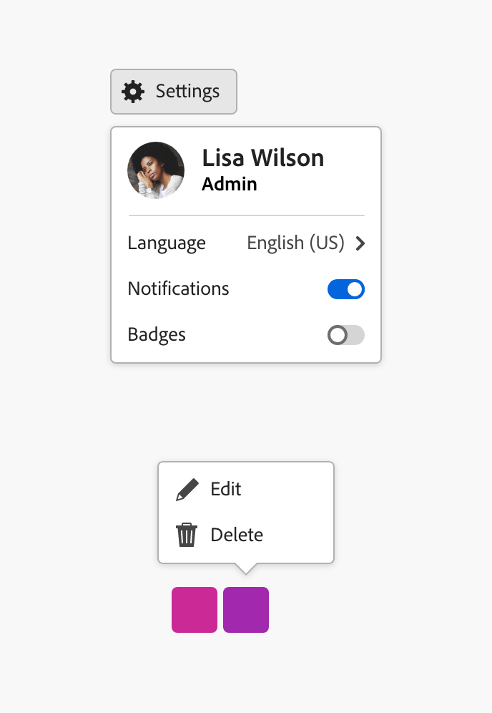Screen dimensions: 492x713
Task: Open settings via the gear icon
Action: [133, 91]
